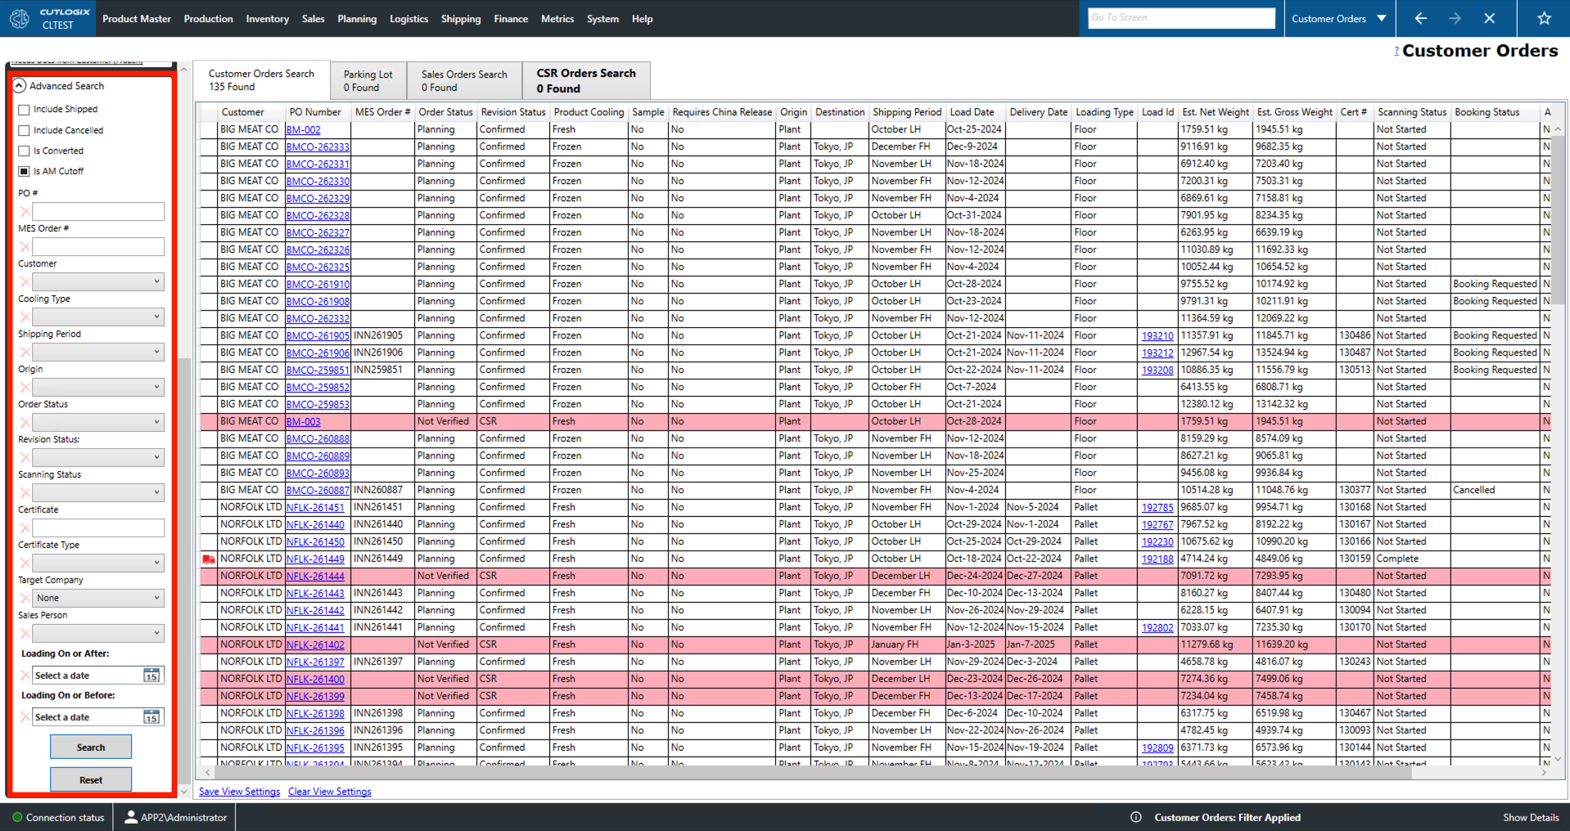Switch to the Sales Orders Search tab
The height and width of the screenshot is (831, 1570).
coord(464,80)
